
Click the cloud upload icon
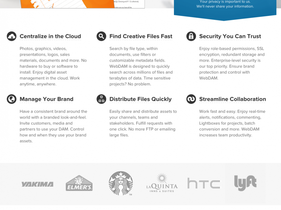(x=12, y=36)
